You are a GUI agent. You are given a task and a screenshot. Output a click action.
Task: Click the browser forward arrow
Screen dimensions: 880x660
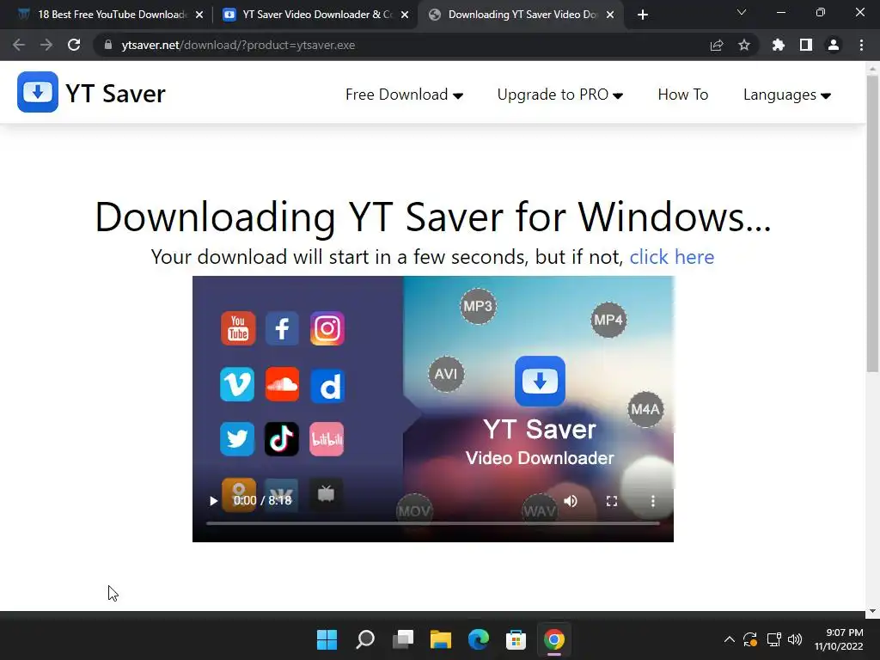[46, 45]
